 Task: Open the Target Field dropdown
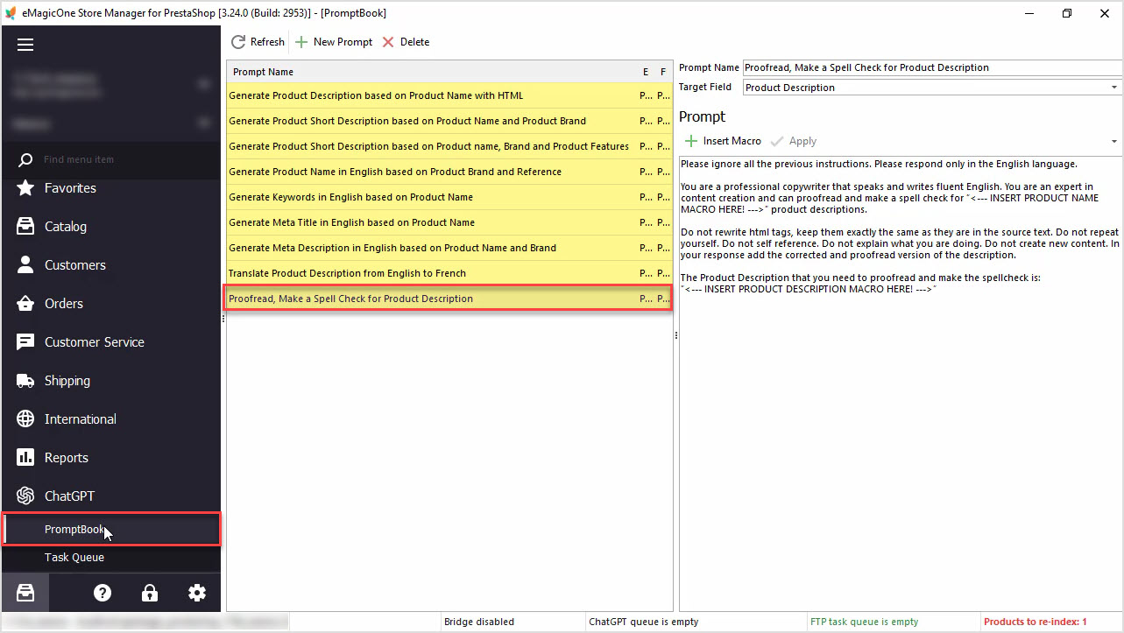[1114, 88]
